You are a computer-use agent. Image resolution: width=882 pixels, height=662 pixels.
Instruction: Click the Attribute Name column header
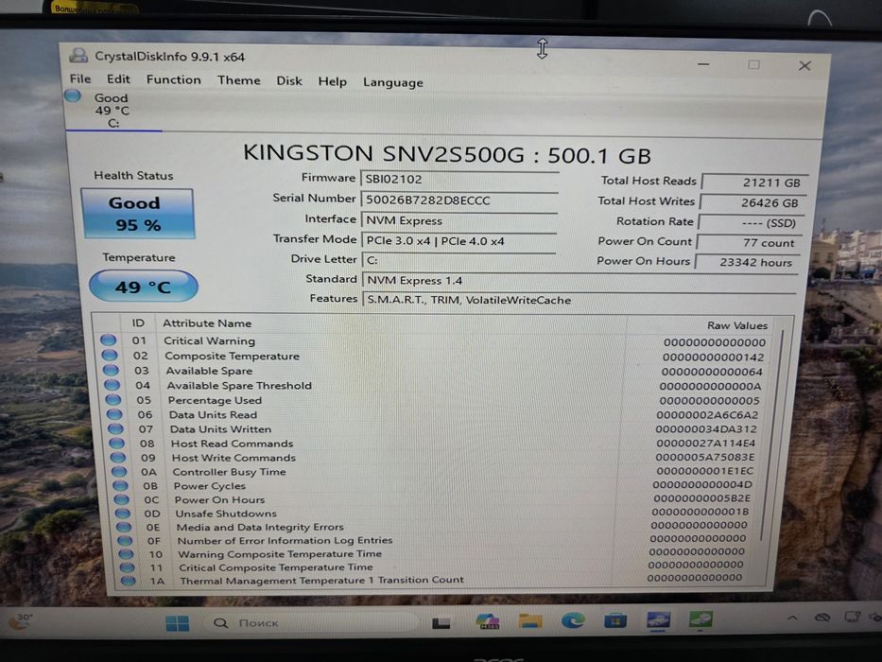(x=207, y=323)
